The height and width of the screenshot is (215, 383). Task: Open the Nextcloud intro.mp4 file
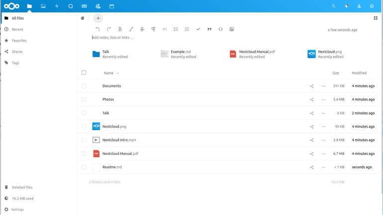pos(119,140)
